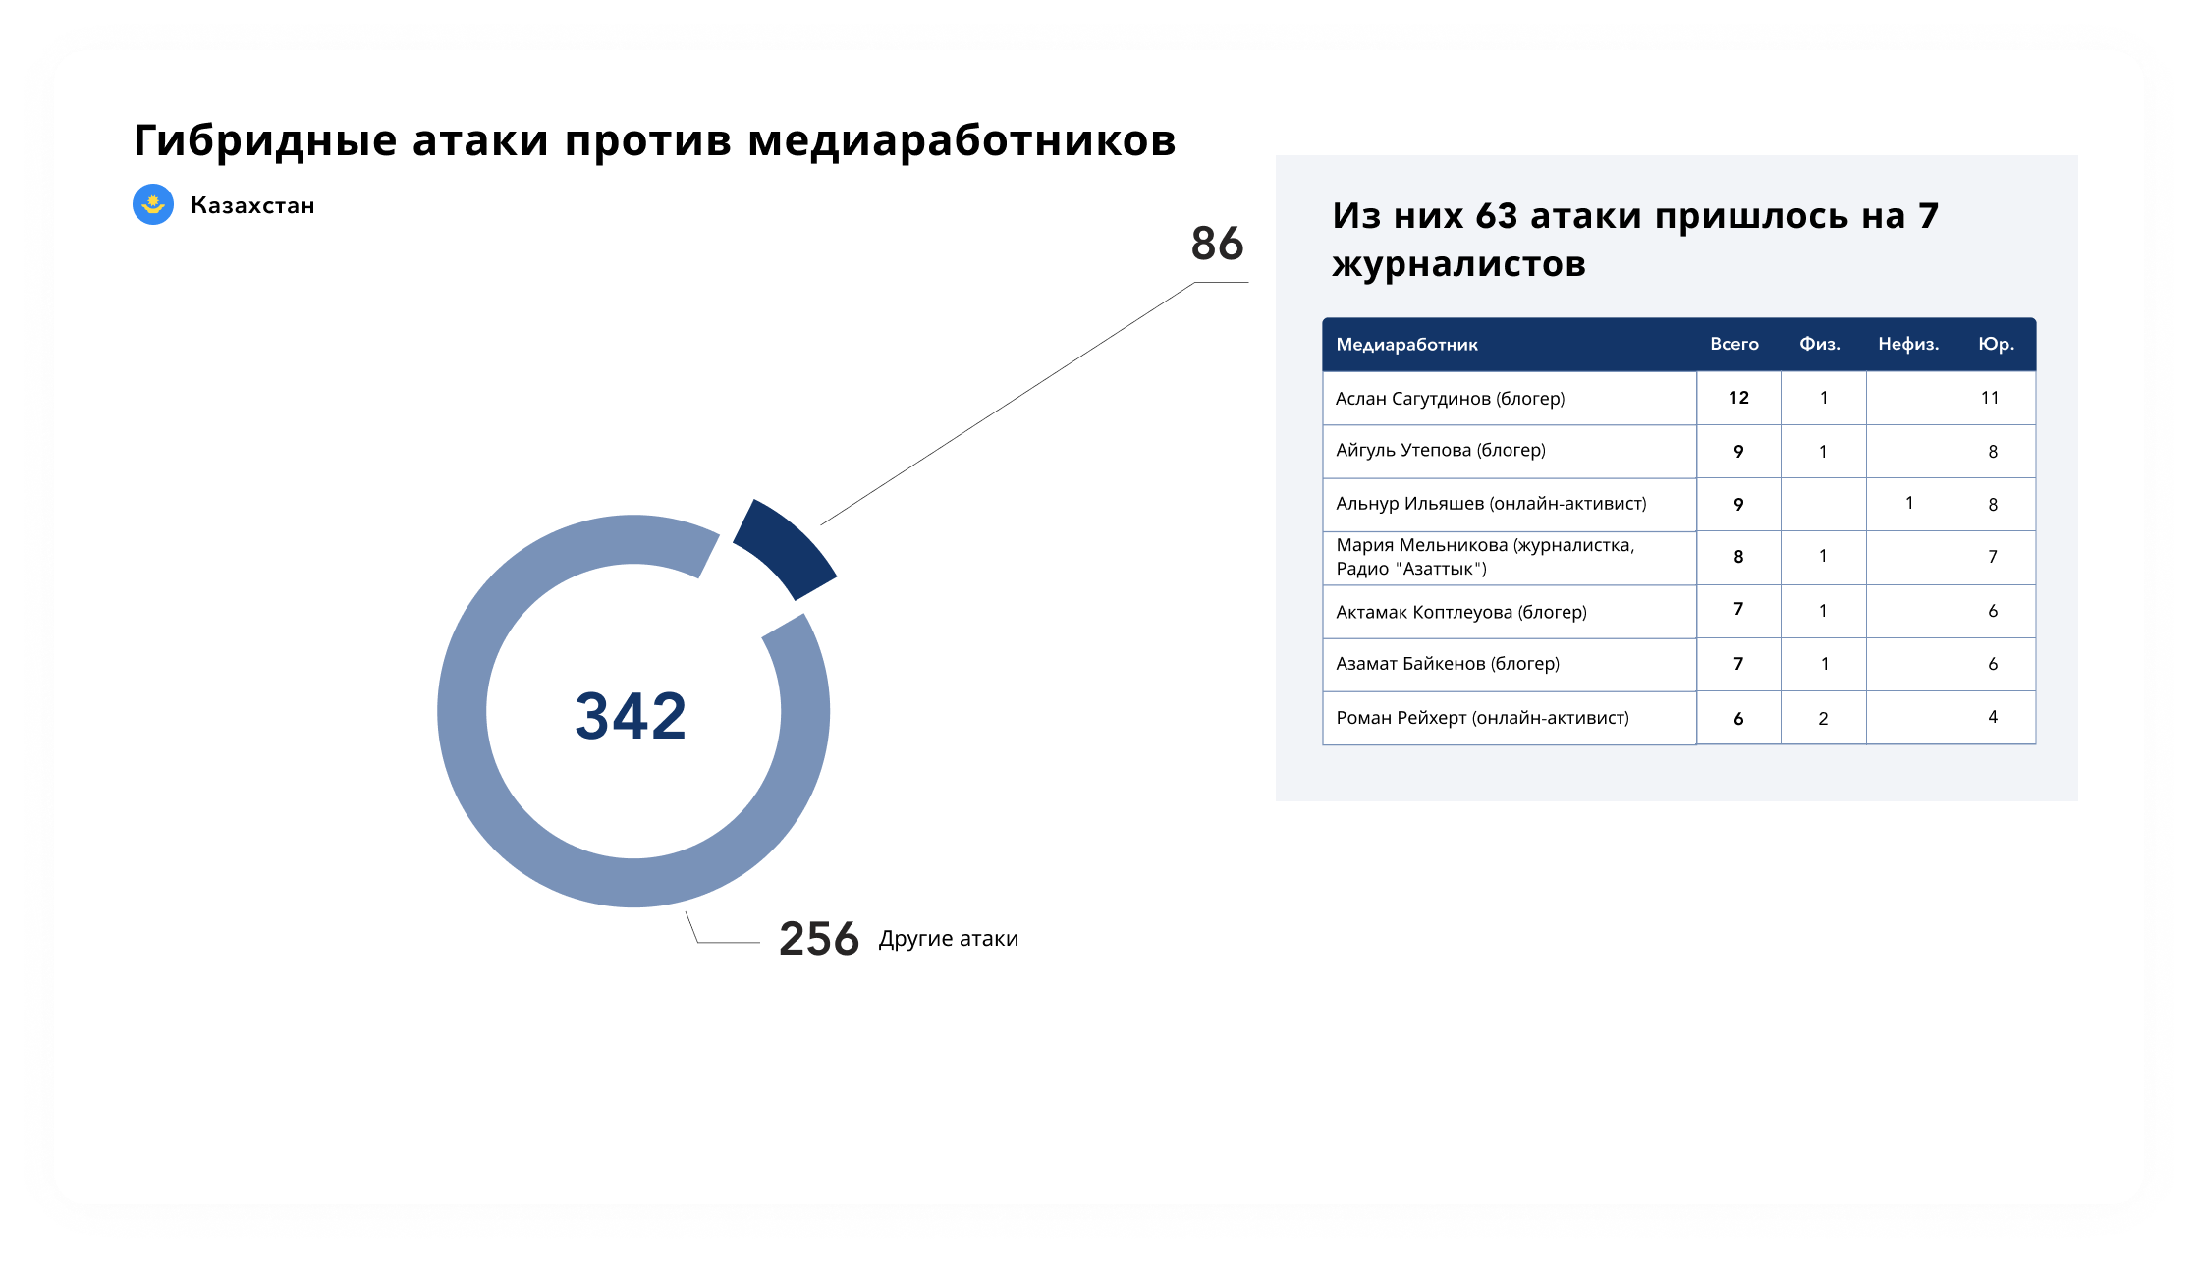Image resolution: width=2198 pixels, height=1262 pixels.
Task: Click total '9' for Айгуль Утепова
Action: tap(1738, 452)
